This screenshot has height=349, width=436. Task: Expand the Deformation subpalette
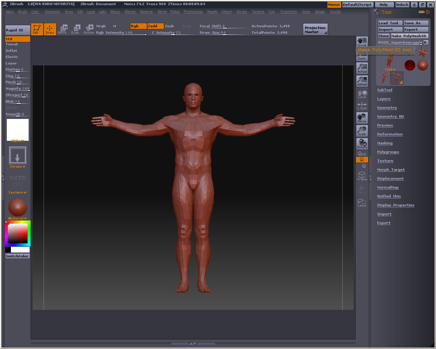click(390, 134)
